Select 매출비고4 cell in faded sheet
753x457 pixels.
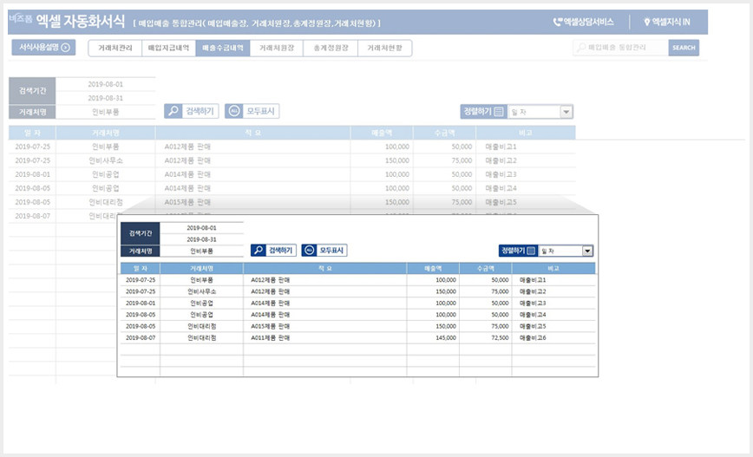point(526,189)
